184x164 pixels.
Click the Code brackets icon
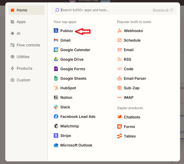tap(119, 69)
